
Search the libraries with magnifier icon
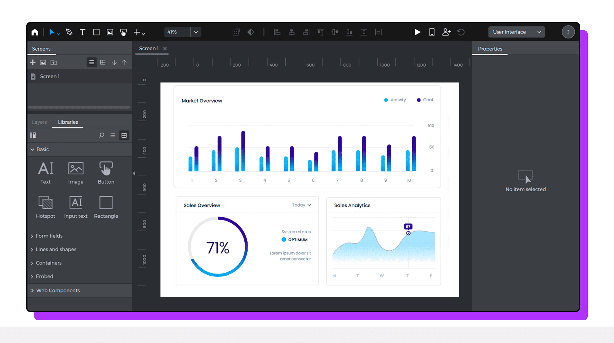coord(102,135)
